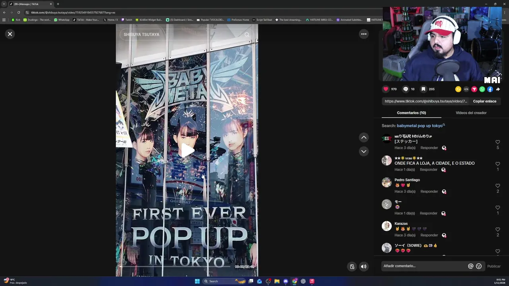509x286 pixels.
Task: Close the TikTok video viewer with X
Action: pyautogui.click(x=10, y=34)
